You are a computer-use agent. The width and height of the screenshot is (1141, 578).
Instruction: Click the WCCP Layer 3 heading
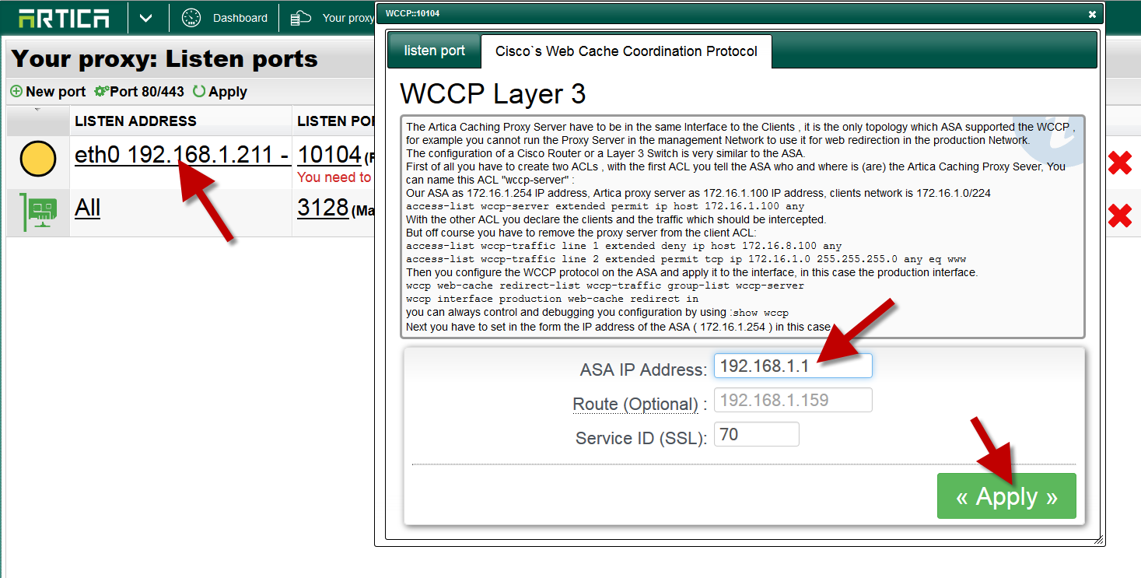pos(493,94)
